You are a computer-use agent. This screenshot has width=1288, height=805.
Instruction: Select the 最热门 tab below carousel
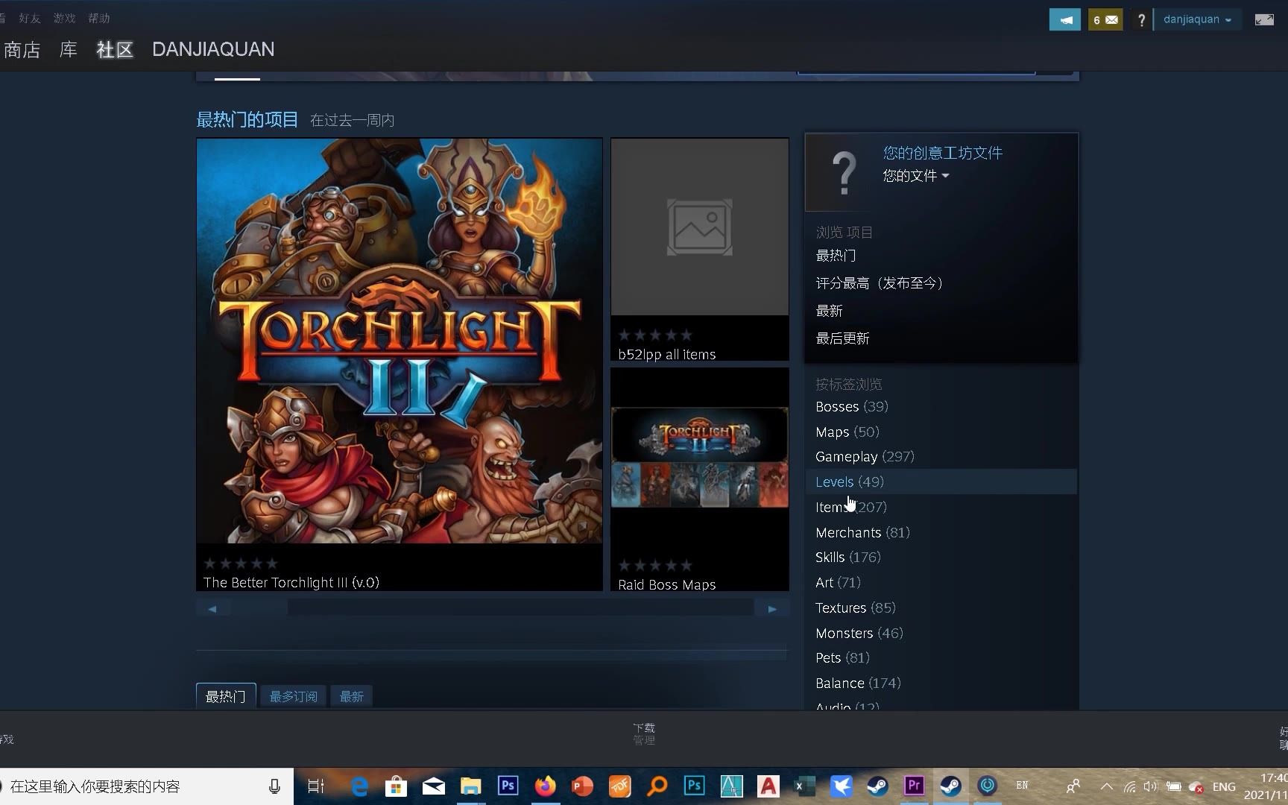click(226, 696)
